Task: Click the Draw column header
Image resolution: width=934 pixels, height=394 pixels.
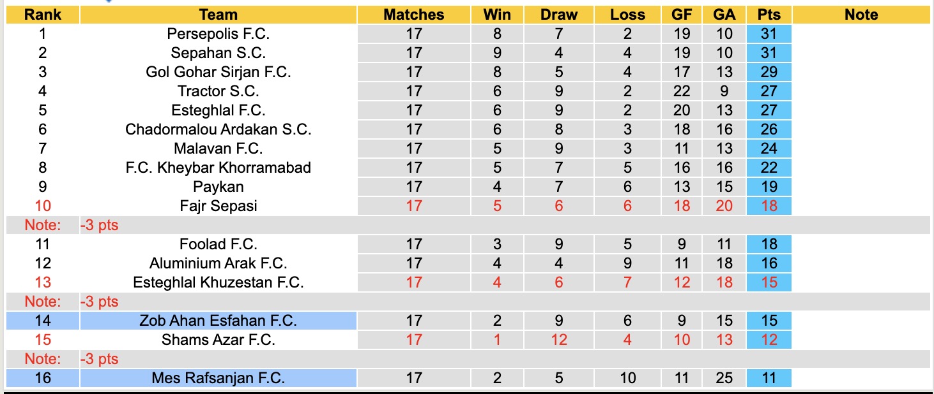Action: 558,15
